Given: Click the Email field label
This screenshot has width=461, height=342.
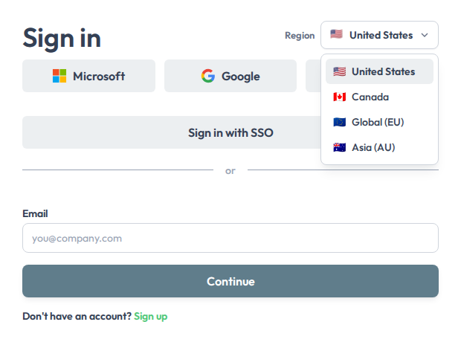Looking at the screenshot, I should 35,213.
